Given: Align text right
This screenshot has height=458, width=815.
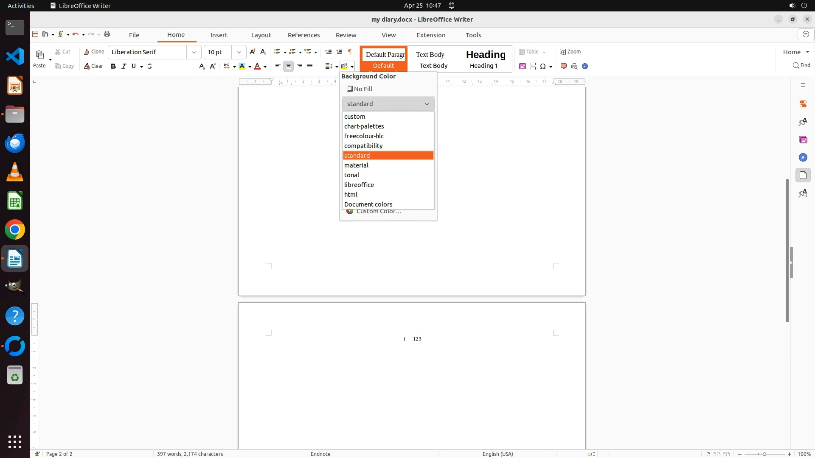Looking at the screenshot, I should (x=299, y=66).
